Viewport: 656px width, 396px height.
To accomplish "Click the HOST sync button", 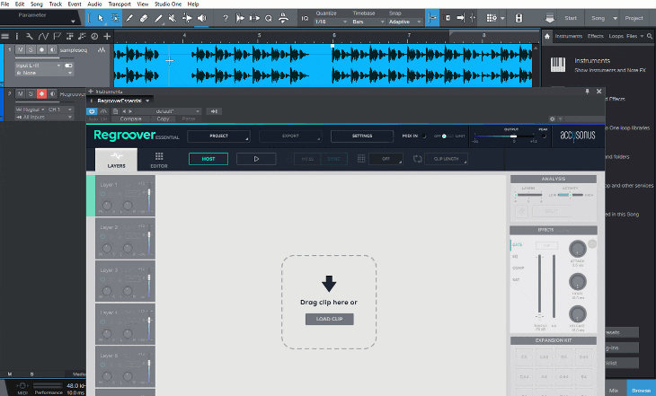I will [x=208, y=159].
